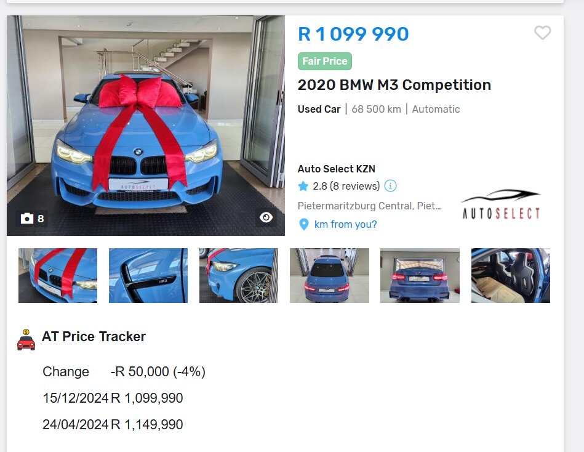The height and width of the screenshot is (452, 584).
Task: View thumbnail of interior seats
Action: coord(511,275)
